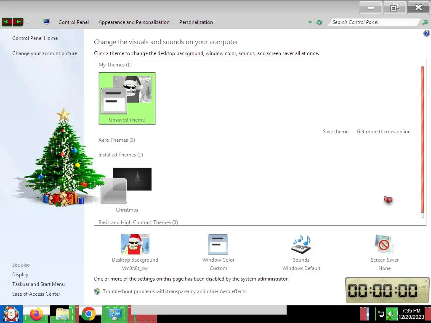Click the Vm0b0t_cw background name
The image size is (431, 323).
135,268
